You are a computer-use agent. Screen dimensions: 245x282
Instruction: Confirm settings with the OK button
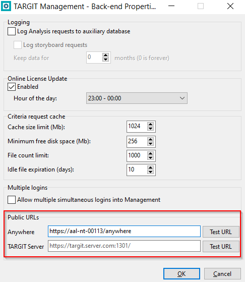click(181, 274)
